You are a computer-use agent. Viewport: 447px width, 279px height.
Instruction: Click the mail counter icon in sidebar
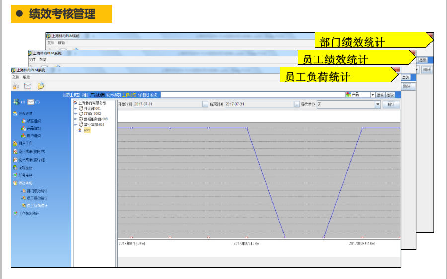coord(31,102)
